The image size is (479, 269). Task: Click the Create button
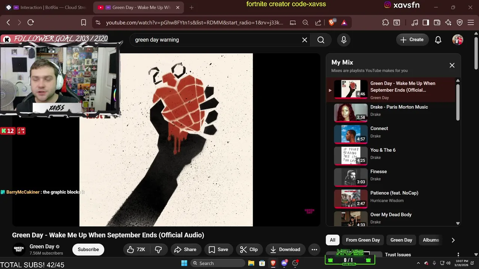click(412, 40)
